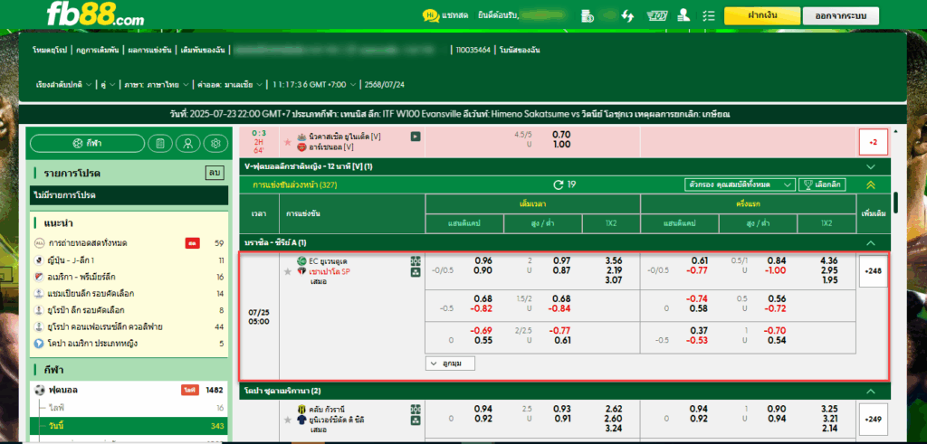Open the sort order dropdown เรียงลำดับปกติ
927x444 pixels.
tap(64, 84)
